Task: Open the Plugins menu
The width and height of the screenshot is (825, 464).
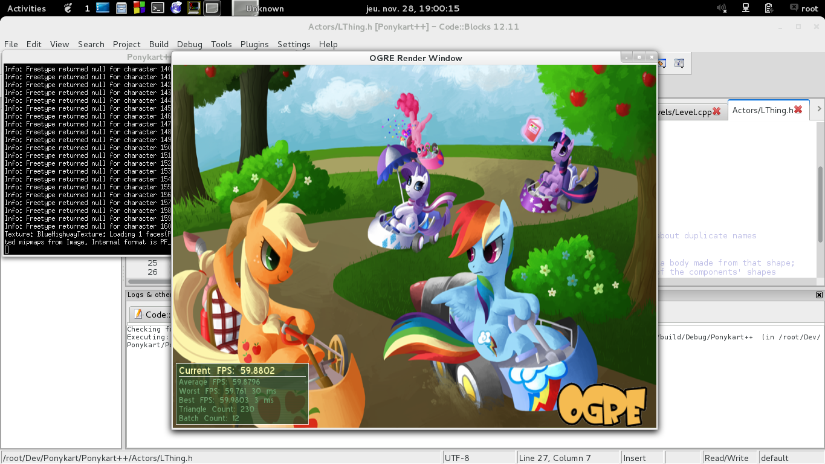Action: [254, 44]
